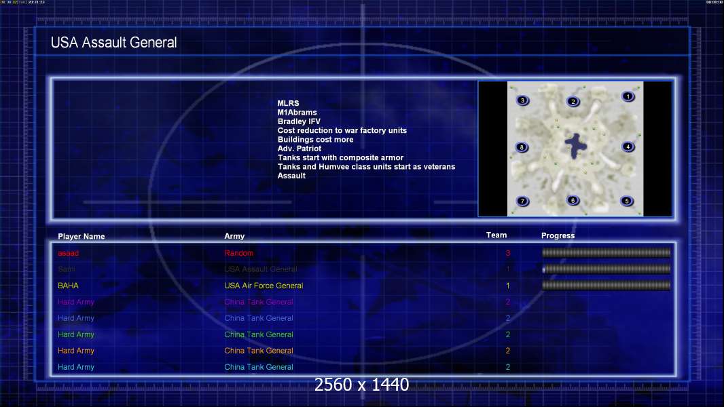Click 'Tanks and Humvee class units start as veterans'

tap(366, 166)
